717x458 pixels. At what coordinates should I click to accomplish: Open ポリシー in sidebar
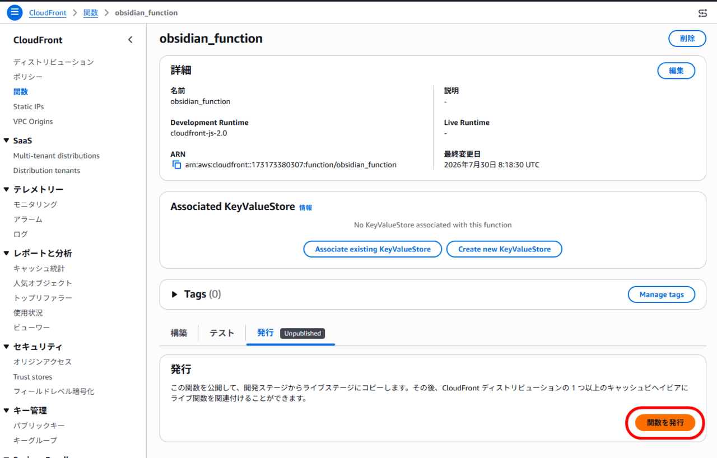click(28, 77)
